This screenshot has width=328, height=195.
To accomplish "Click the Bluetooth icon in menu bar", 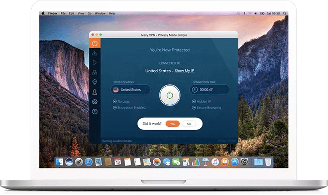I will [244, 14].
